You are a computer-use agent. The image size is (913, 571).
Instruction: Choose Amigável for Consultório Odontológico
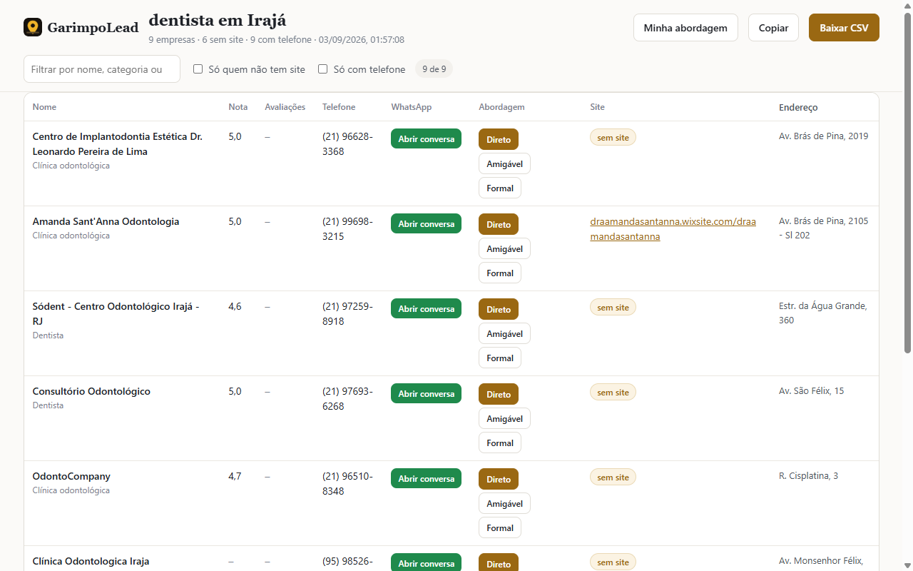(504, 418)
